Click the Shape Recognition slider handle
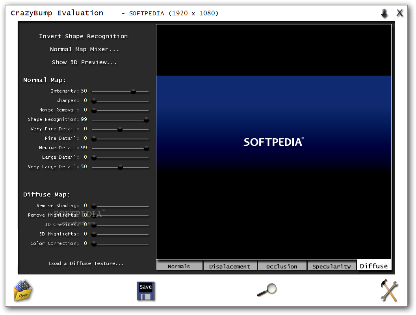Viewport: 416px width, 315px height. click(146, 120)
